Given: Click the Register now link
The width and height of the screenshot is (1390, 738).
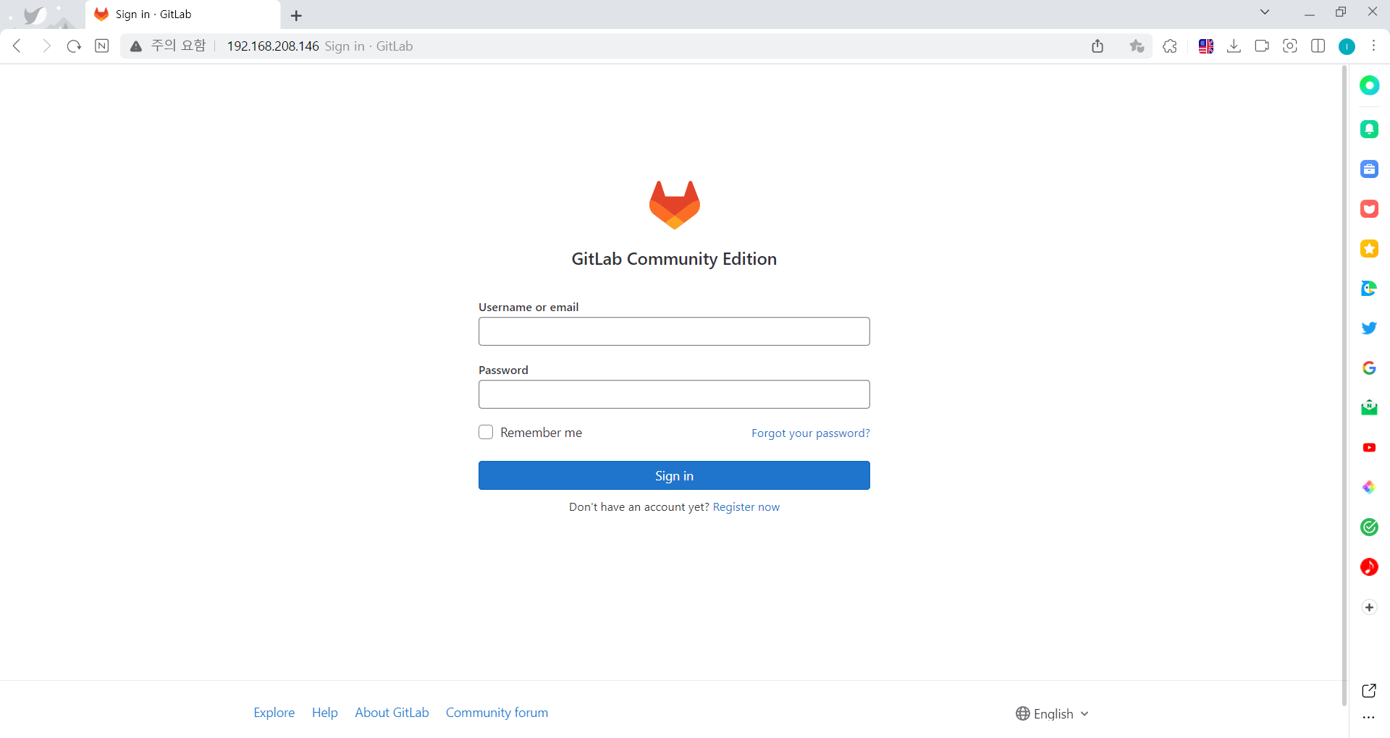Looking at the screenshot, I should pyautogui.click(x=746, y=507).
